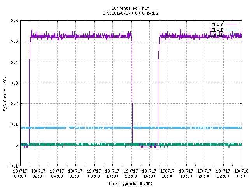249x187 pixels.
Task: Click the LCL42B legend label
Action: [216, 35]
